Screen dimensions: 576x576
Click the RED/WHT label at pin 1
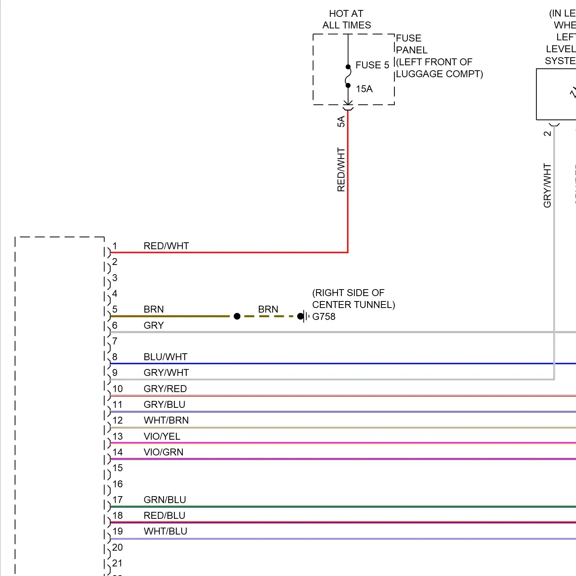pyautogui.click(x=166, y=246)
